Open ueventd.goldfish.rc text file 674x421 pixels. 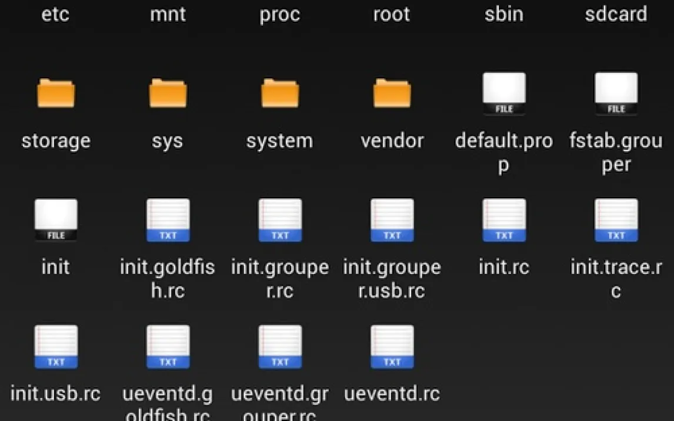coord(168,347)
